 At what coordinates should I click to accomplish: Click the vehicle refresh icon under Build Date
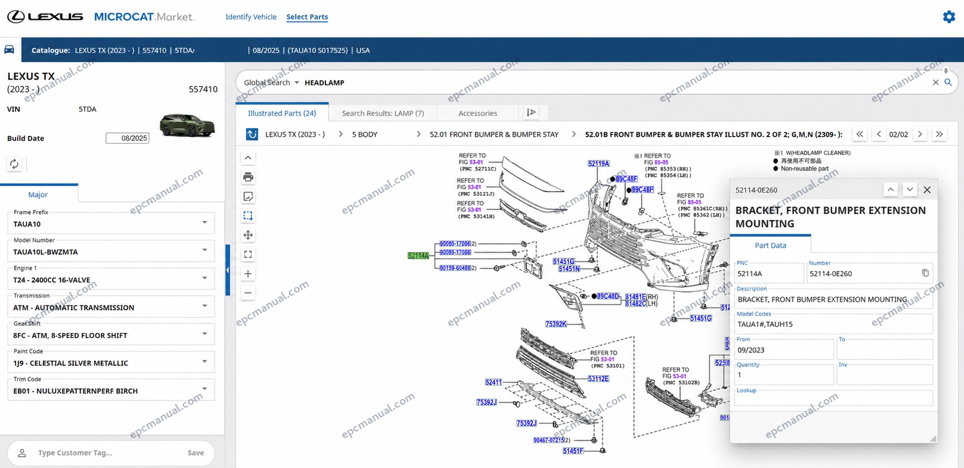click(14, 164)
